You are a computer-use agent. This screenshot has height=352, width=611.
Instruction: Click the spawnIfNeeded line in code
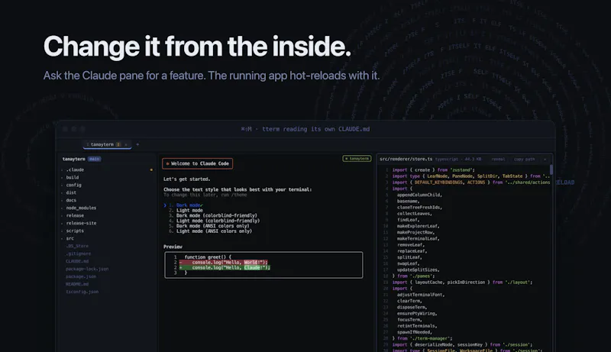(x=415, y=332)
